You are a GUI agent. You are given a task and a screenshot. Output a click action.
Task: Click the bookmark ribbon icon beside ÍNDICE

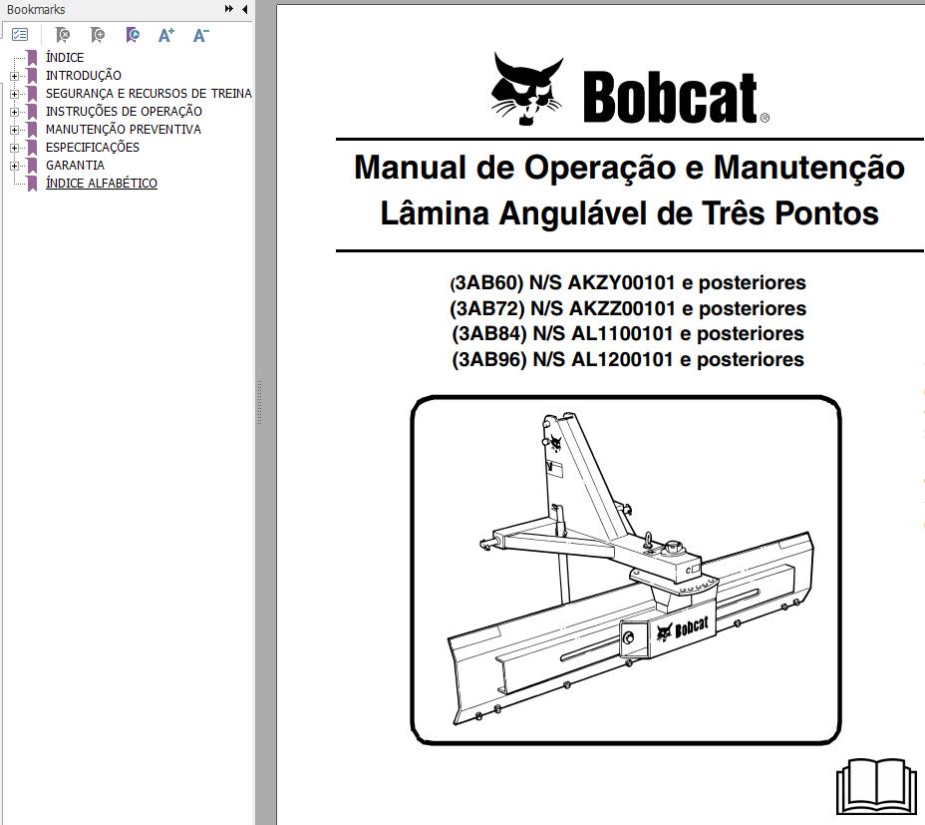click(x=33, y=57)
